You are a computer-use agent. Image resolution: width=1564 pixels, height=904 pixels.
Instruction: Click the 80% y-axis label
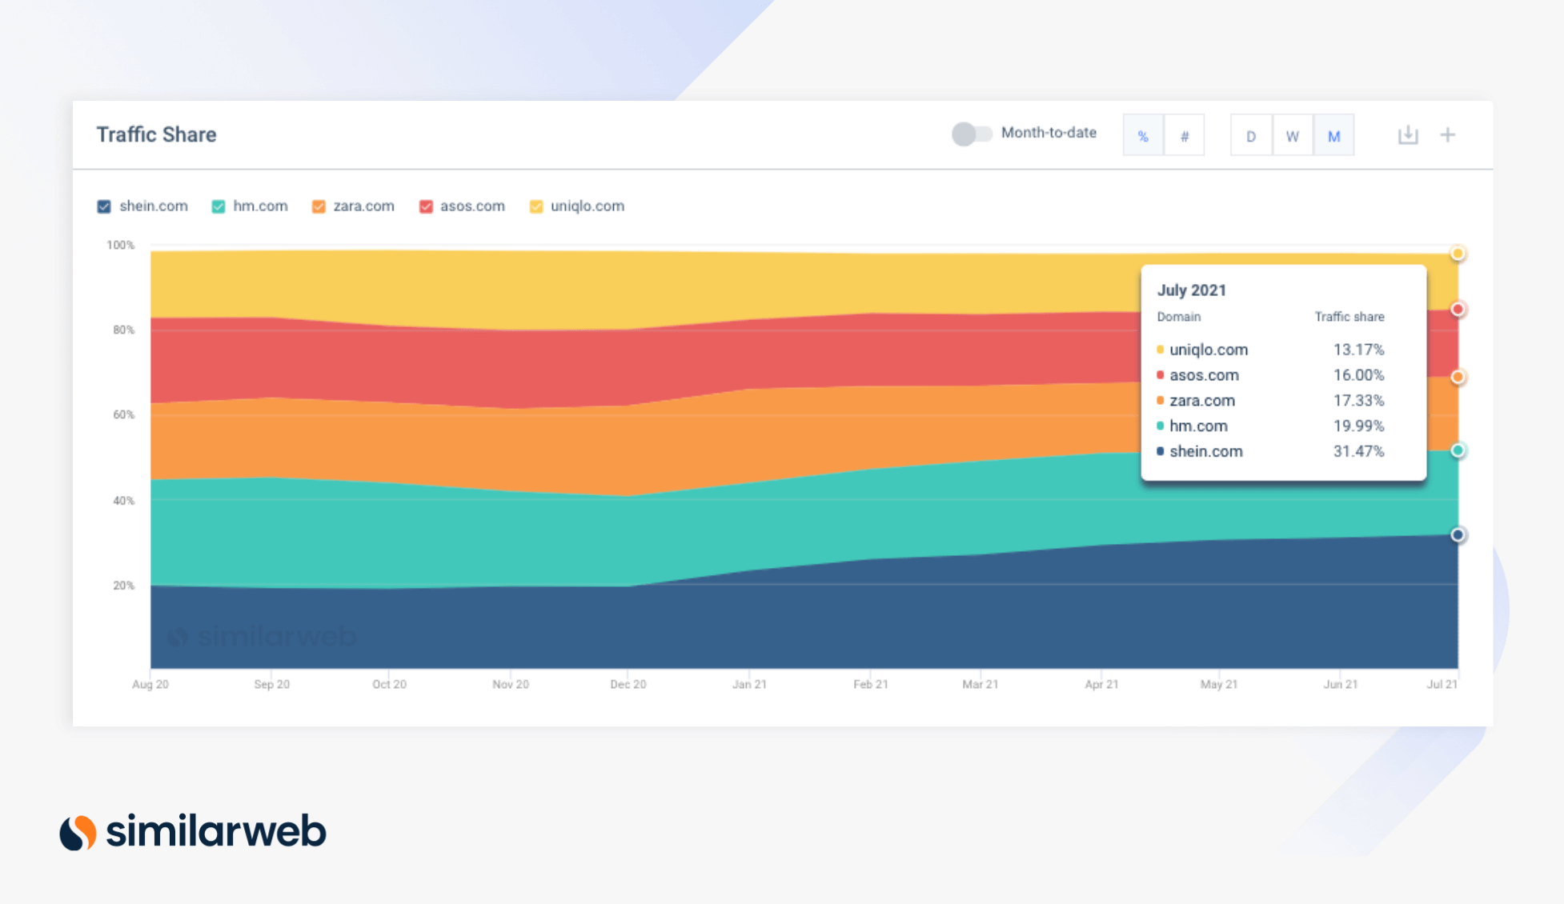click(123, 330)
